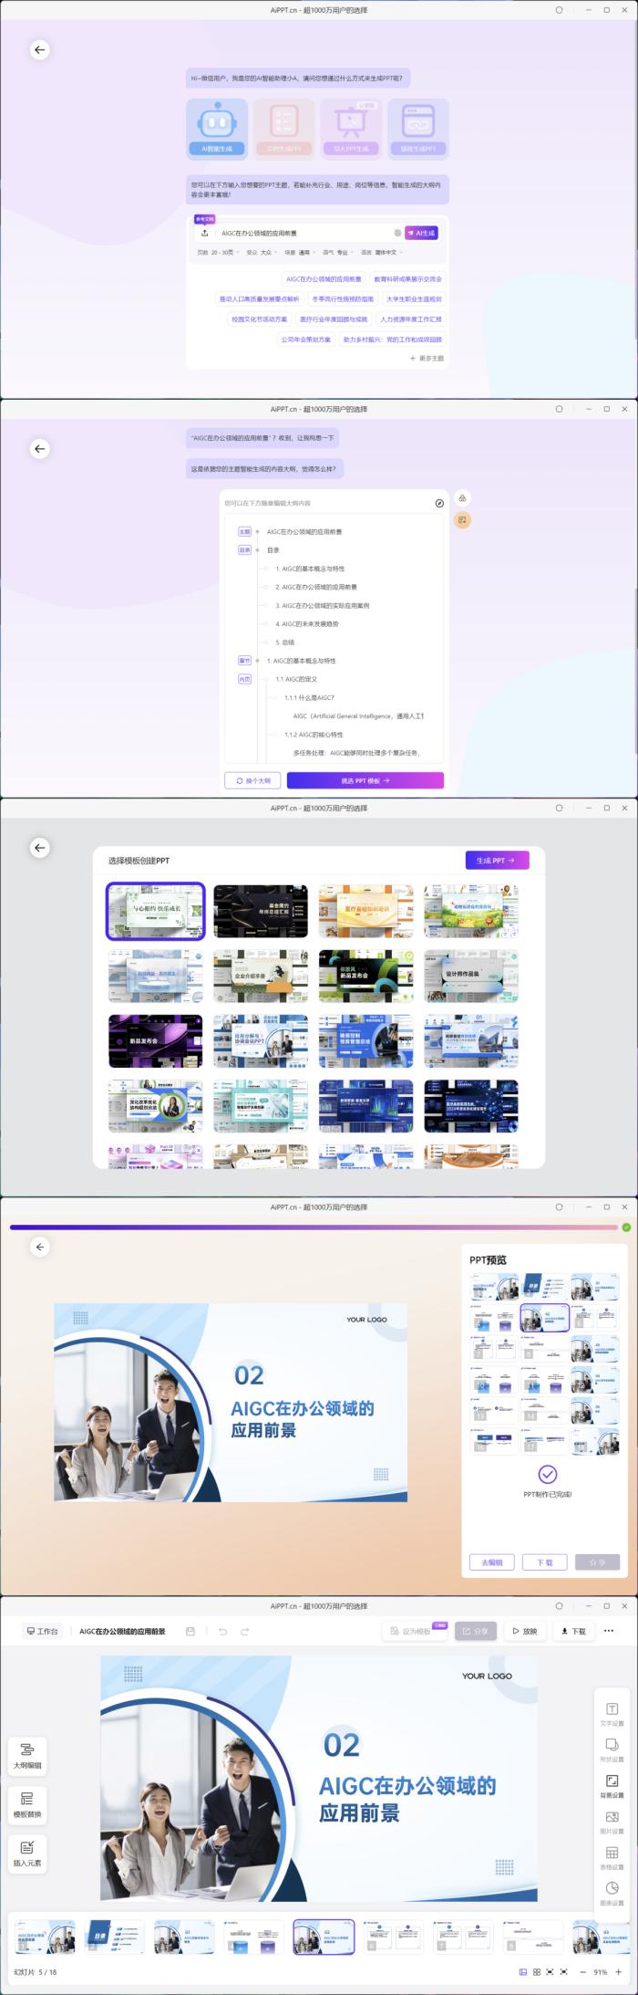Open the three-dots more menu in the editor
Image resolution: width=638 pixels, height=1995 pixels.
[609, 1631]
